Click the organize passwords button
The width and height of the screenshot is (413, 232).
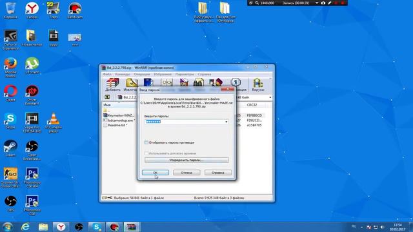[186, 160]
